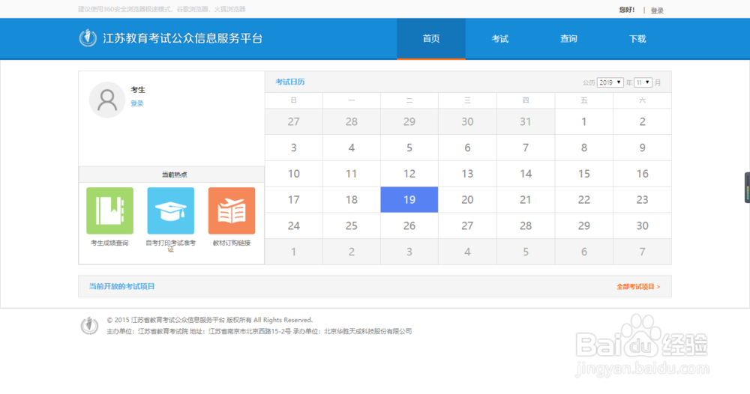The width and height of the screenshot is (750, 394).
Task: Open the 教材订购链接 orange book icon
Action: tap(232, 210)
